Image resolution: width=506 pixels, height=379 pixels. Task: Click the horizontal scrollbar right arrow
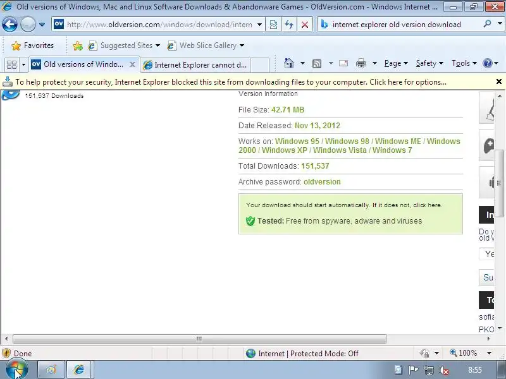[x=488, y=339]
